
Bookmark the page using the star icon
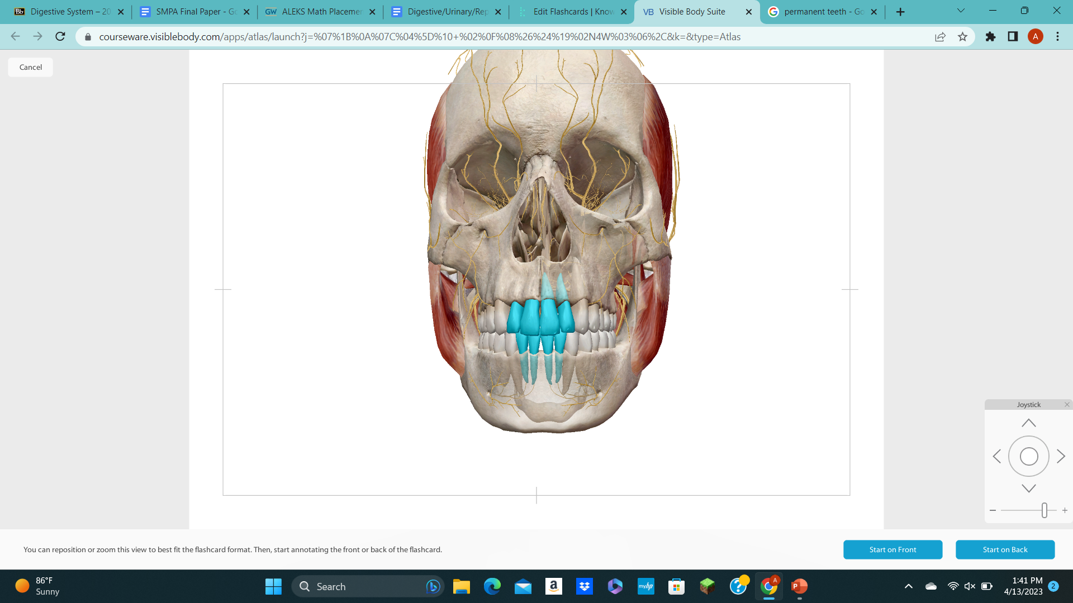[962, 37]
